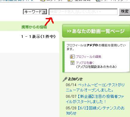Select the 05/28 news date text

(71, 108)
